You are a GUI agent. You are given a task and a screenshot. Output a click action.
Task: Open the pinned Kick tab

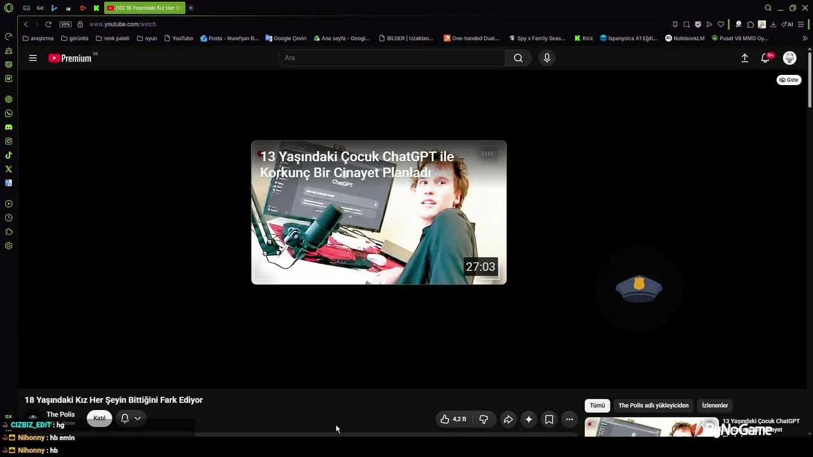click(x=97, y=8)
